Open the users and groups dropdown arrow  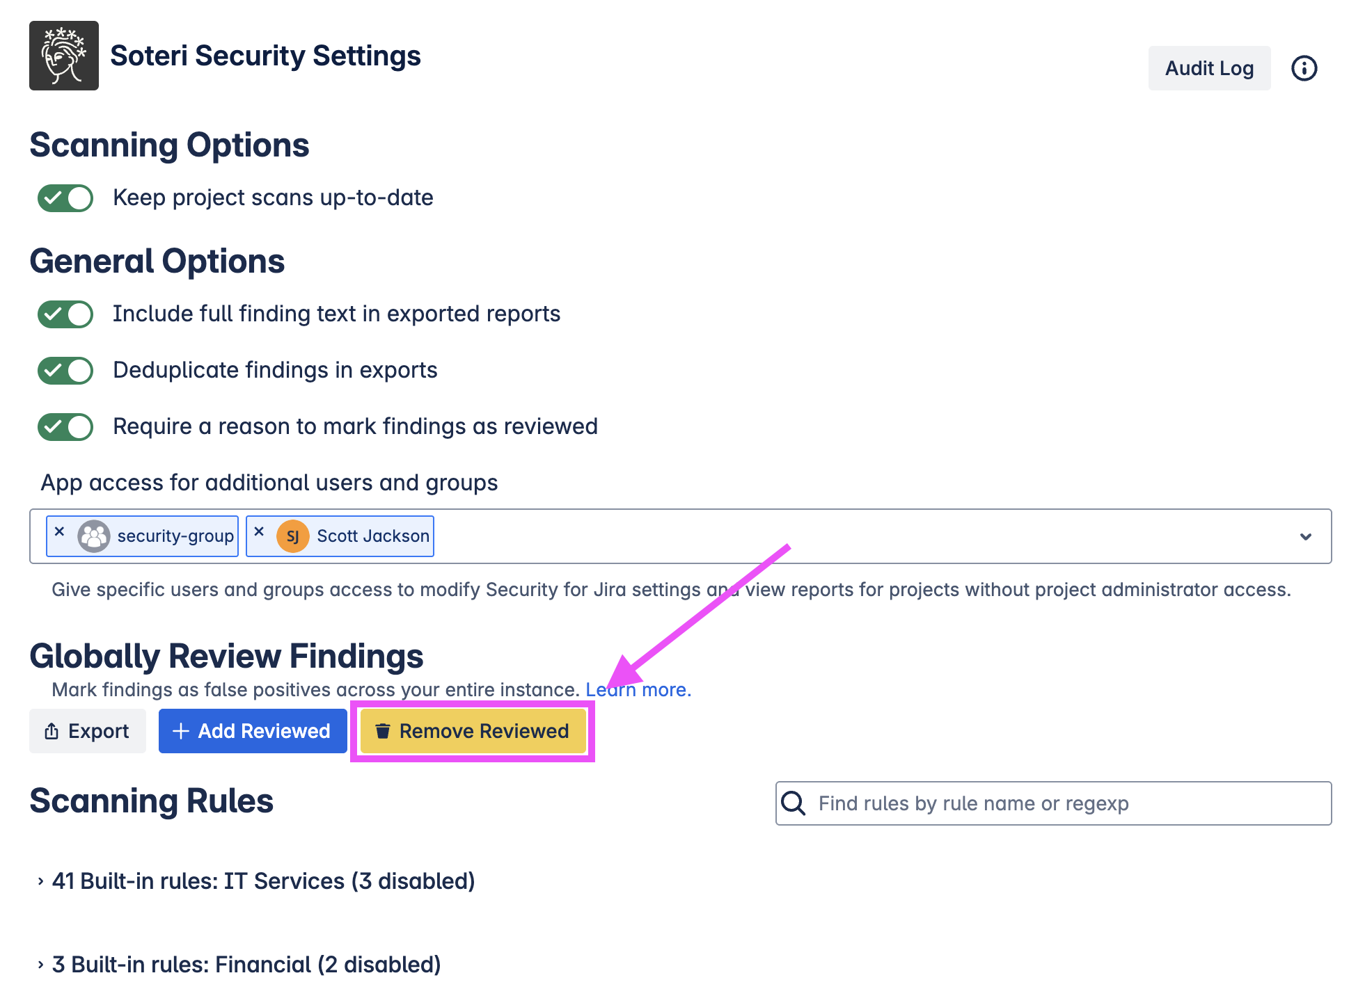(1306, 536)
